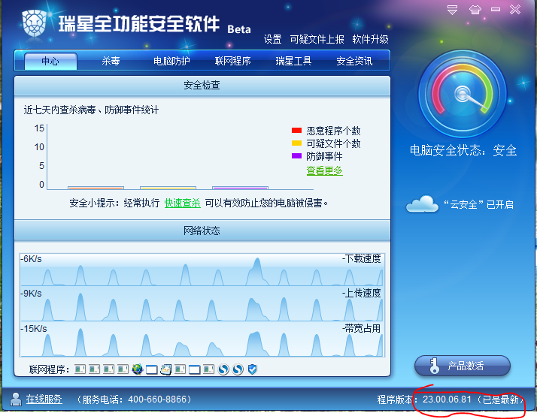537x419 pixels.
Task: Click the 产品激活 button
Action: tap(463, 366)
